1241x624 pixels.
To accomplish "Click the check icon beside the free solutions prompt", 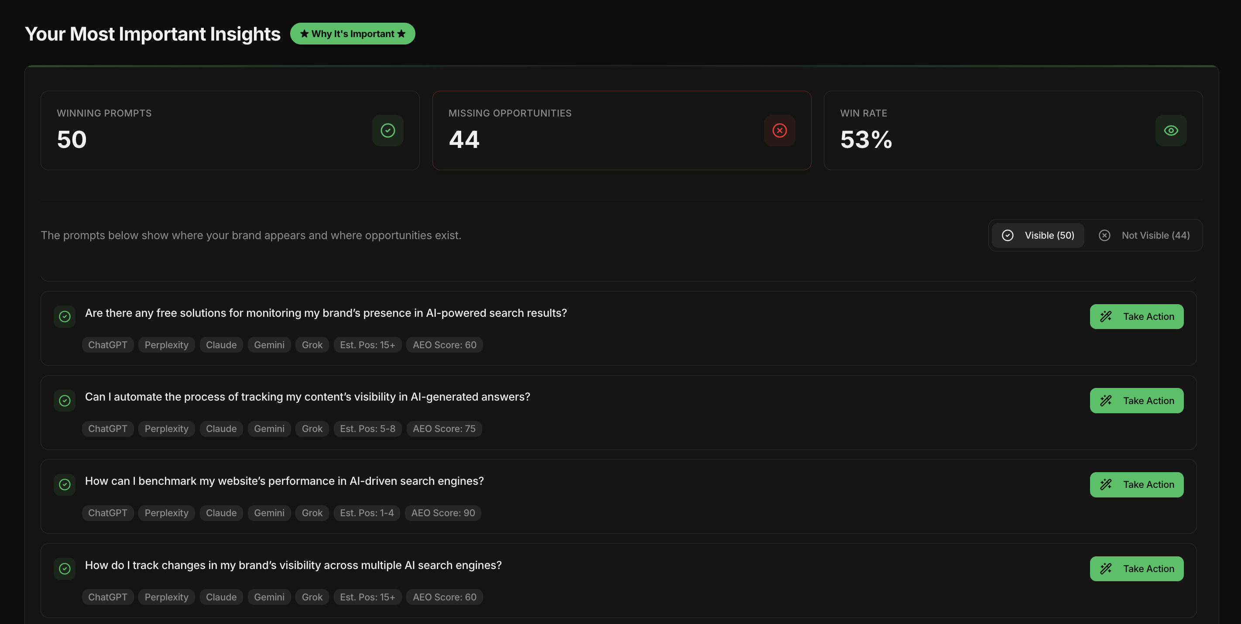I will click(65, 316).
